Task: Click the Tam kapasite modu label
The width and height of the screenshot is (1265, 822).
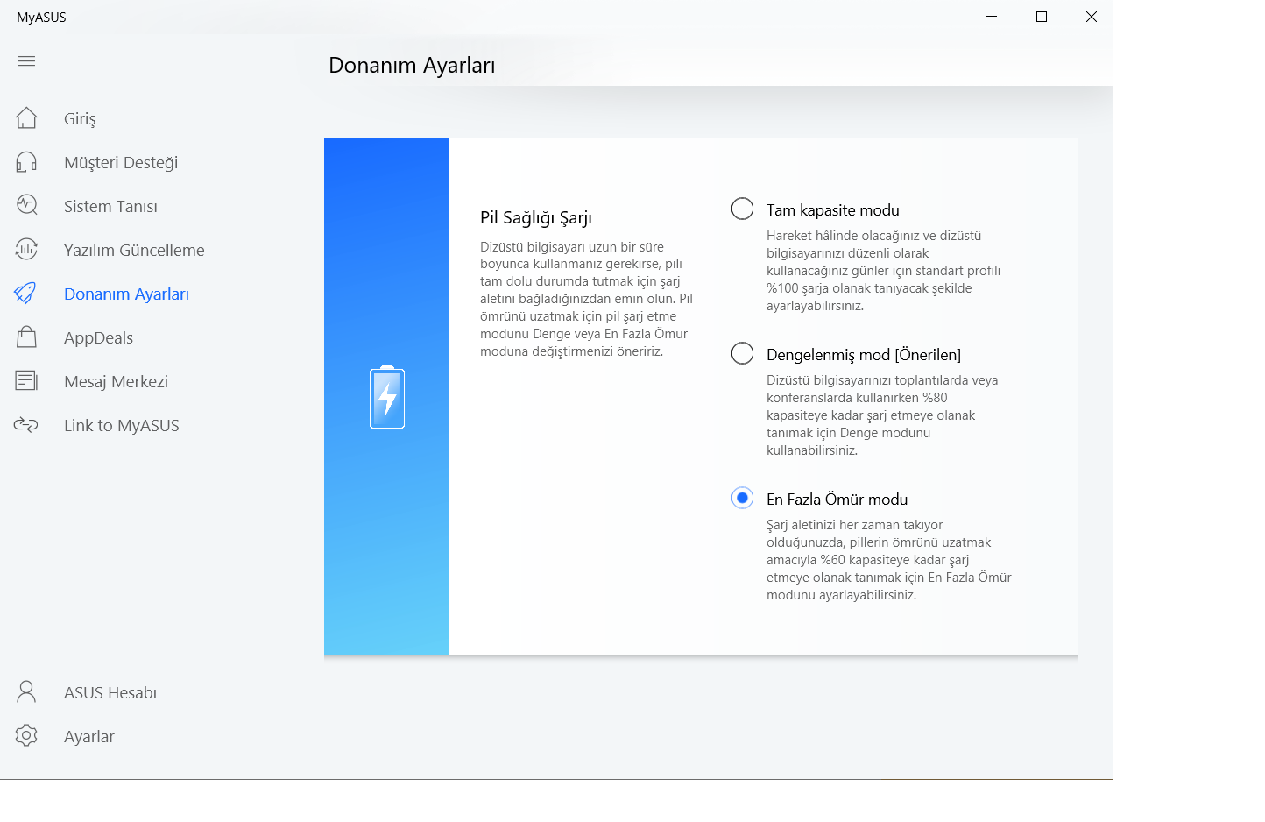Action: [832, 209]
